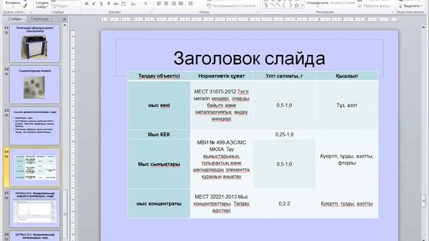Open the Создать слайд dropdown
429x241 pixels.
click(x=42, y=5)
